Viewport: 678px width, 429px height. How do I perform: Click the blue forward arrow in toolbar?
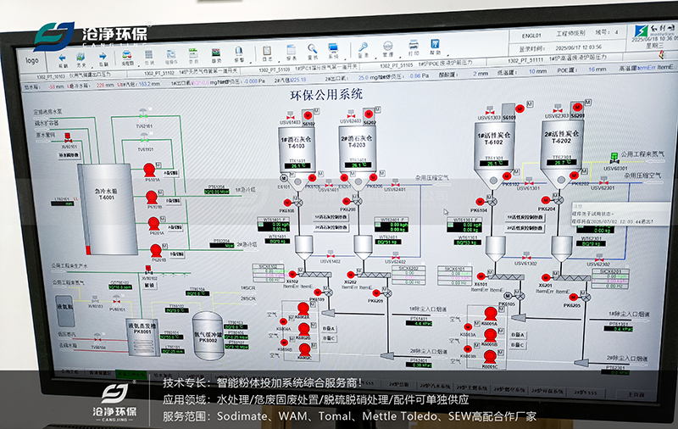point(103,56)
